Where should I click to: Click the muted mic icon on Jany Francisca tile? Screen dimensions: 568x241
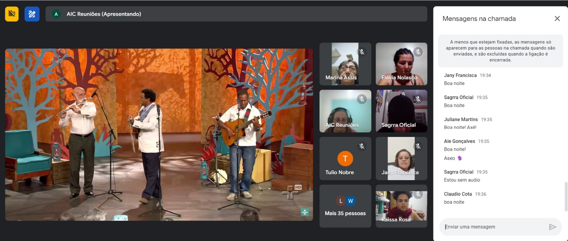pyautogui.click(x=418, y=146)
